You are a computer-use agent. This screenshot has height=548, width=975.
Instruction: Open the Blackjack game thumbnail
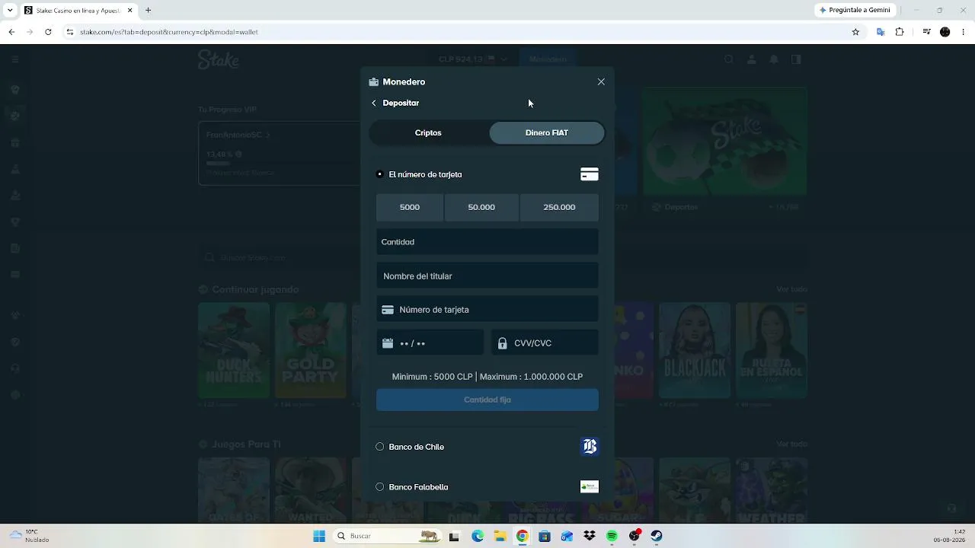point(695,350)
